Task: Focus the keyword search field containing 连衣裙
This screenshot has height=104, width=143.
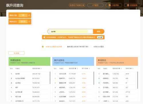Action: tap(70, 31)
